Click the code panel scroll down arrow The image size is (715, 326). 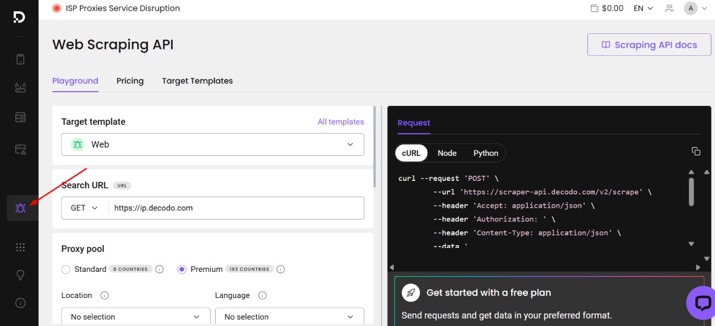pos(691,243)
